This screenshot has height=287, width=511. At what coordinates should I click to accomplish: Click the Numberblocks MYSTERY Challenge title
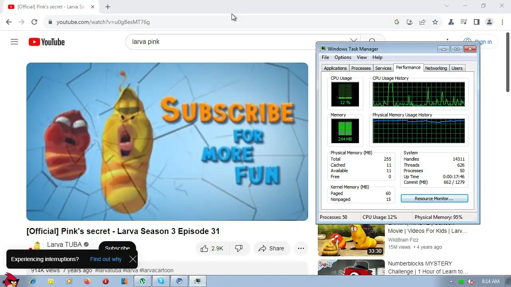(x=428, y=267)
